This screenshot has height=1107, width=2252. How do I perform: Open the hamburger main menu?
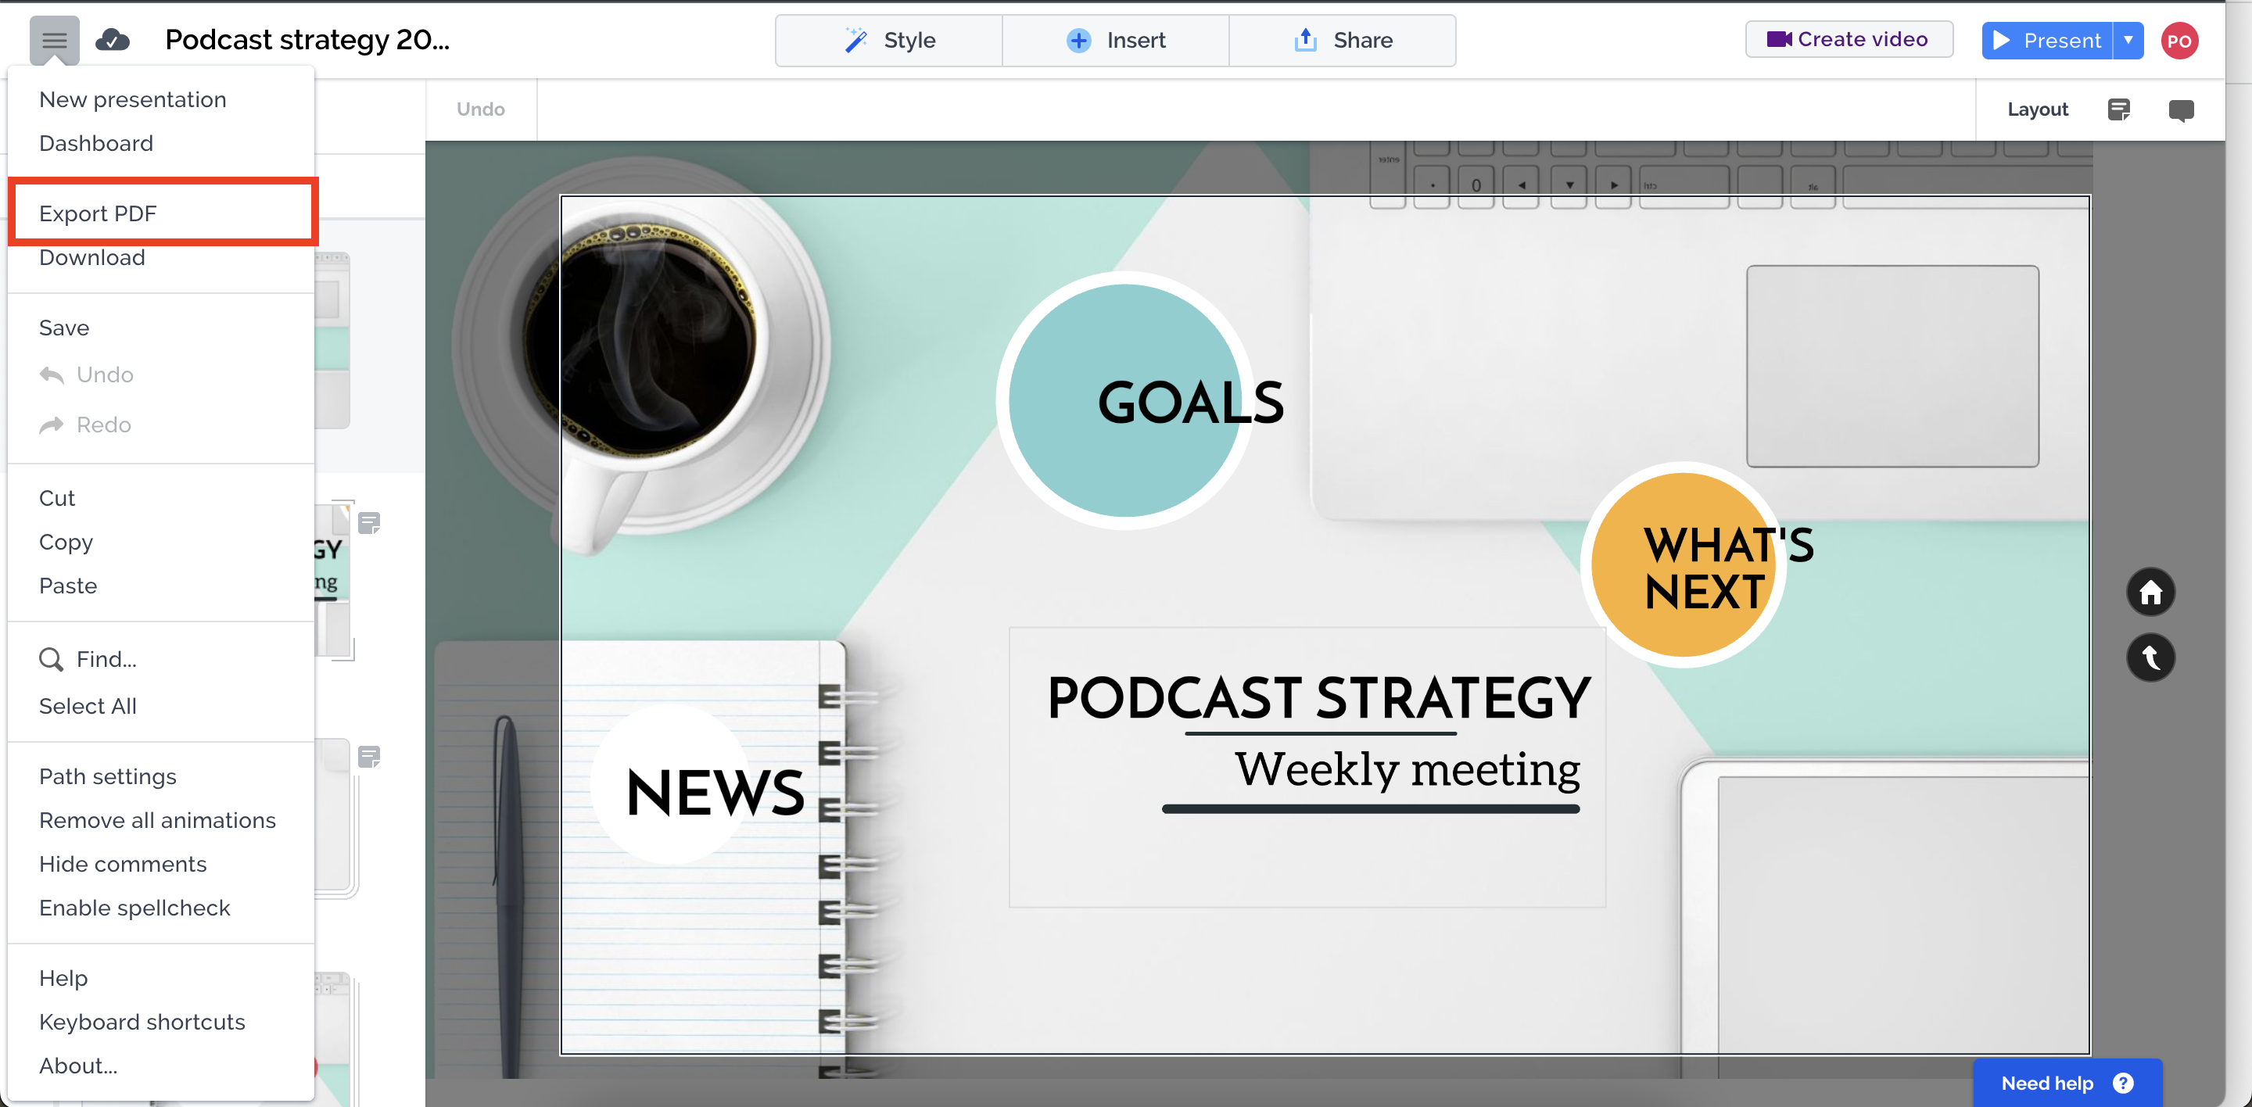point(54,39)
